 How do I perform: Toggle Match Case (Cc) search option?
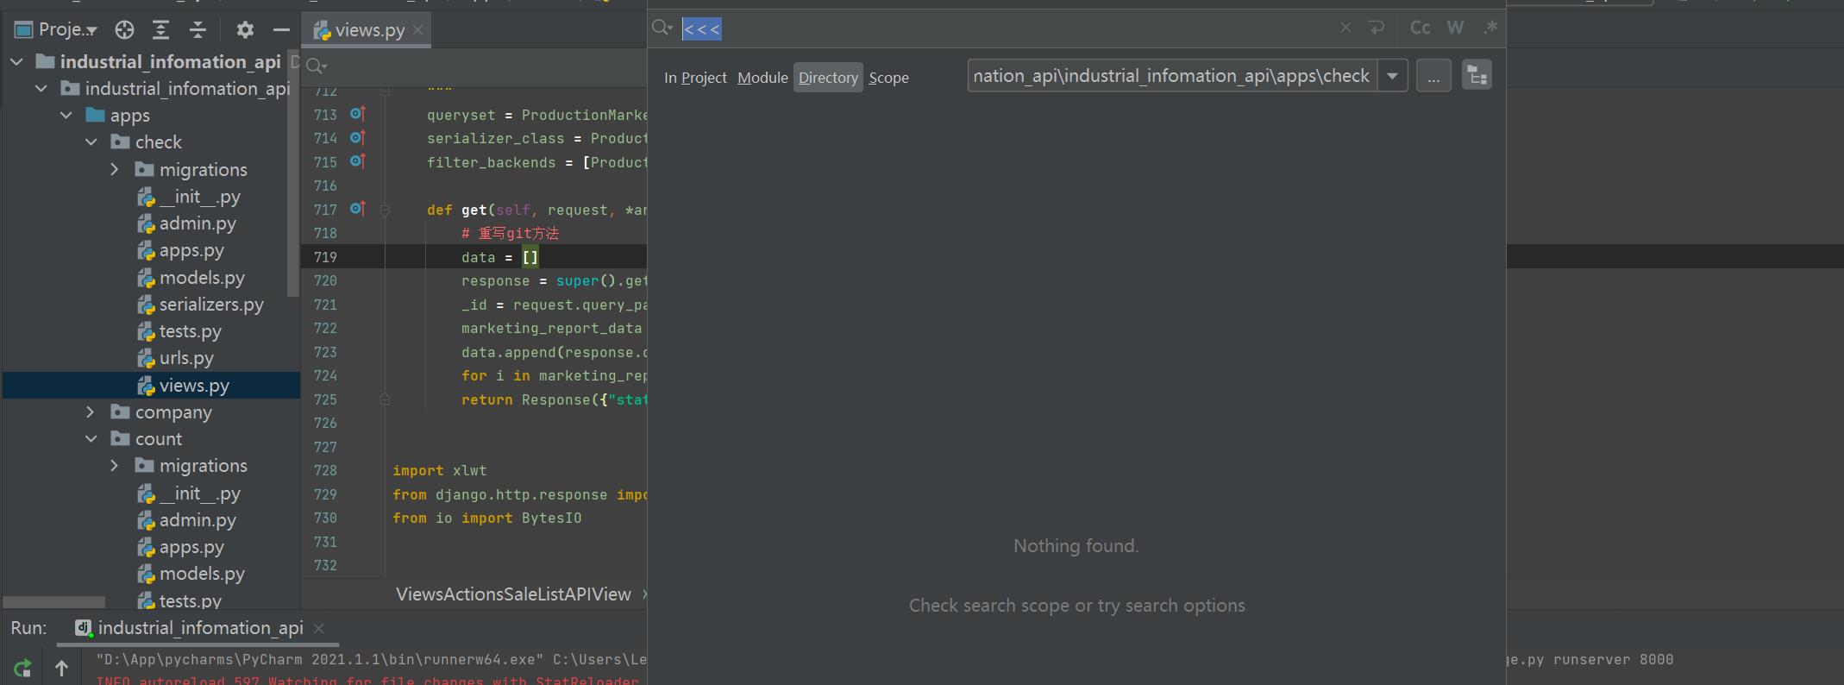(1420, 28)
